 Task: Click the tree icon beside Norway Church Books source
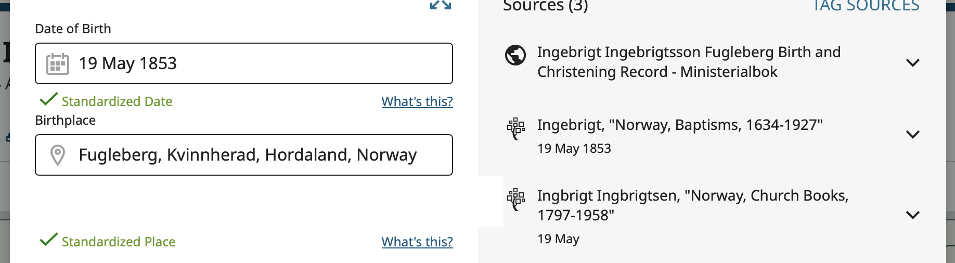click(515, 199)
